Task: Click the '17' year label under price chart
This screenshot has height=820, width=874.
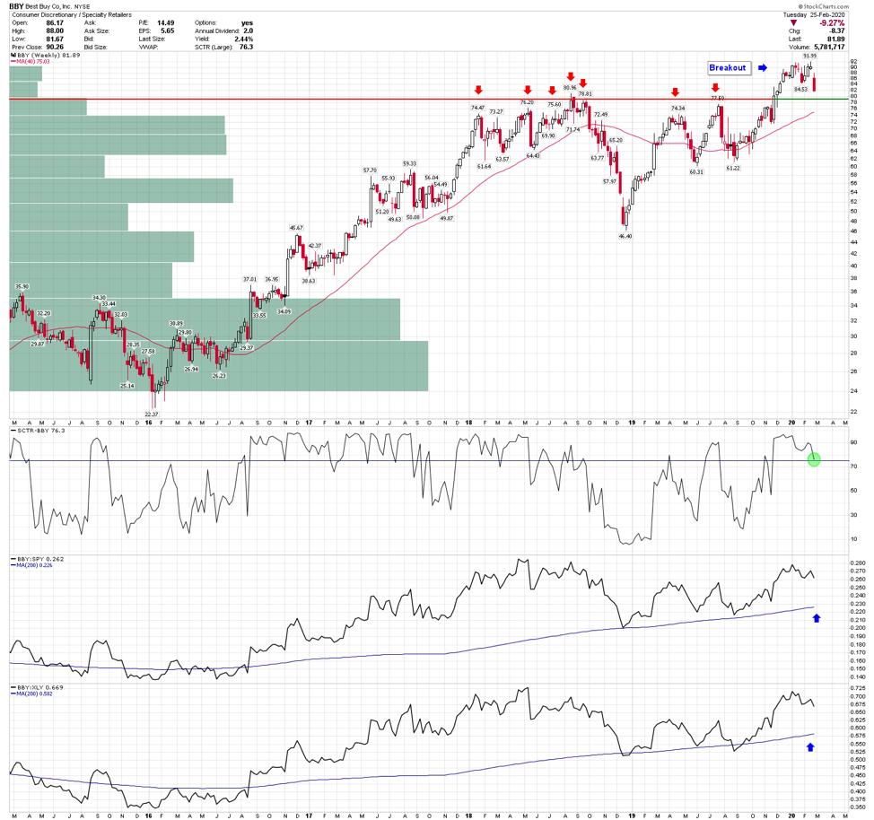Action: (x=309, y=423)
